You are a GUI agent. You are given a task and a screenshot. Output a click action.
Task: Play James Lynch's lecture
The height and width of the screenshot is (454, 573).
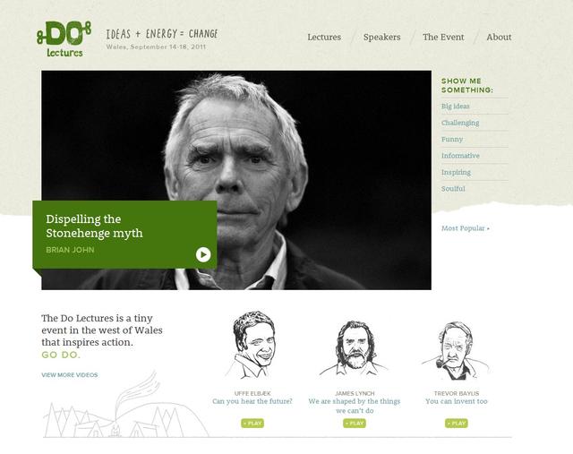click(x=355, y=424)
